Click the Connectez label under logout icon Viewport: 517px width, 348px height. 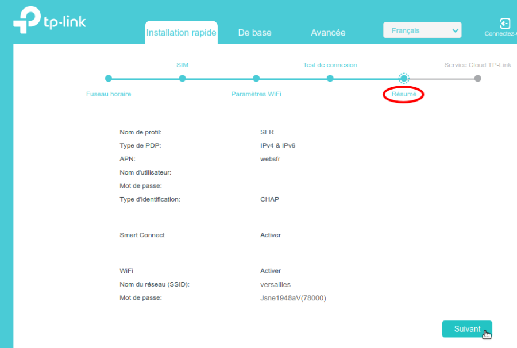500,34
